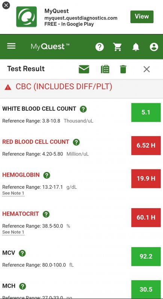This screenshot has width=163, height=299.
Task: Close the Test Result panel
Action: coord(147,69)
